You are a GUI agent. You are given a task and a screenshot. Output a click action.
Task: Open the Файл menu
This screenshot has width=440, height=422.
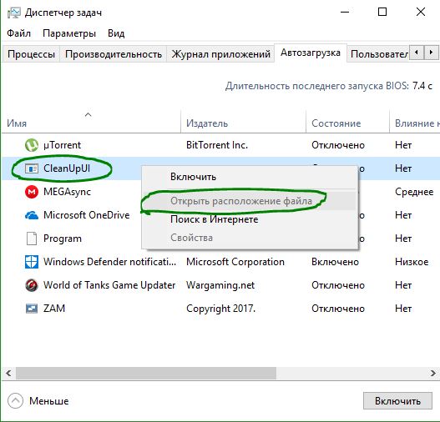(x=19, y=33)
